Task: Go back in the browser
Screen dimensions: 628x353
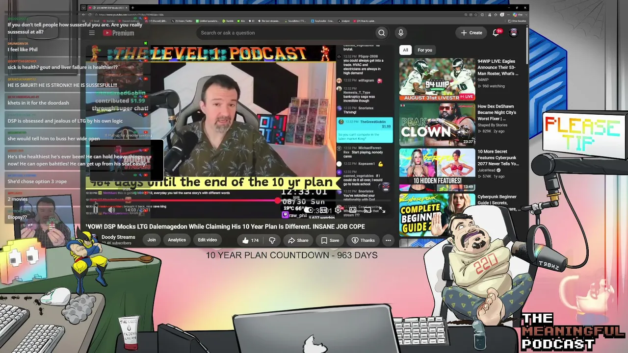Action: tap(83, 15)
